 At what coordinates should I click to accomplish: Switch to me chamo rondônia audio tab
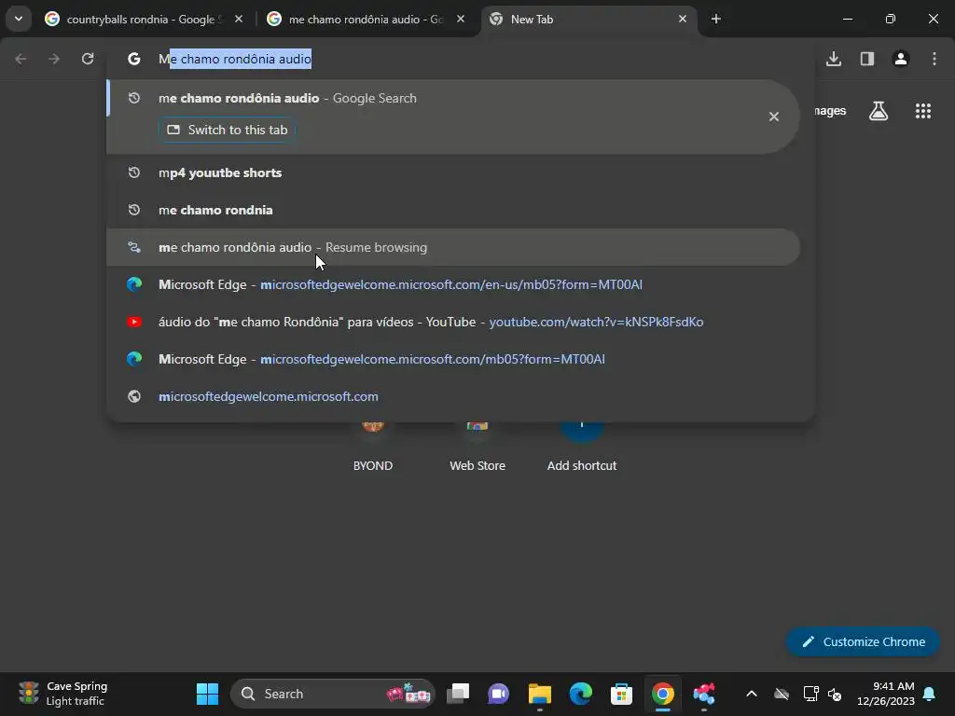coord(366,20)
